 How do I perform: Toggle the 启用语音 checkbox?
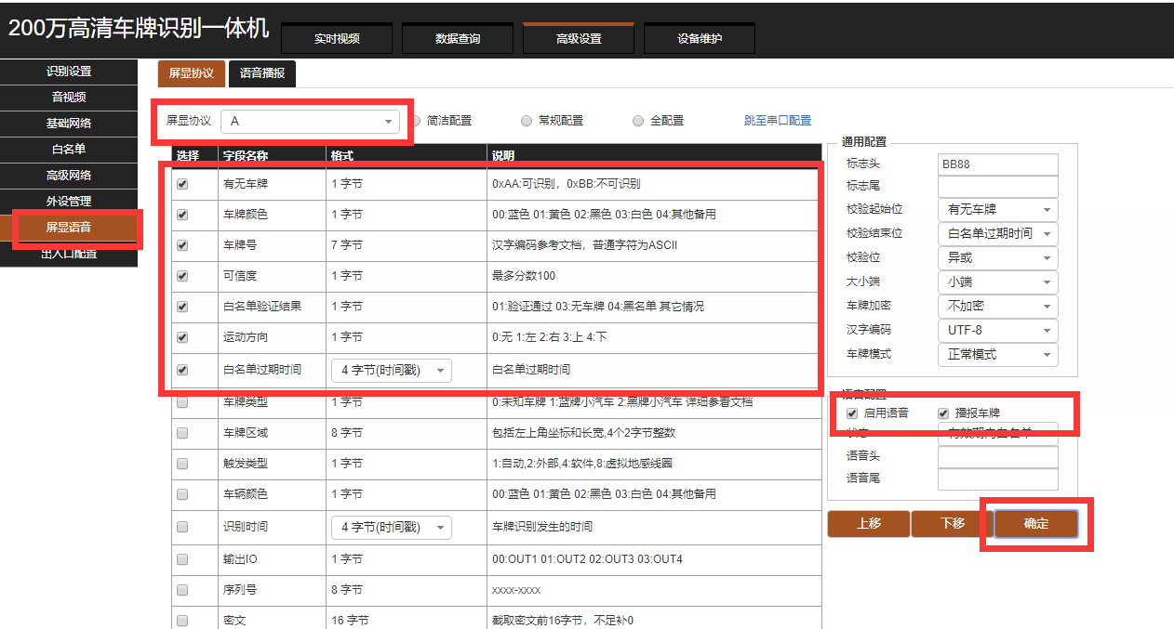point(852,413)
